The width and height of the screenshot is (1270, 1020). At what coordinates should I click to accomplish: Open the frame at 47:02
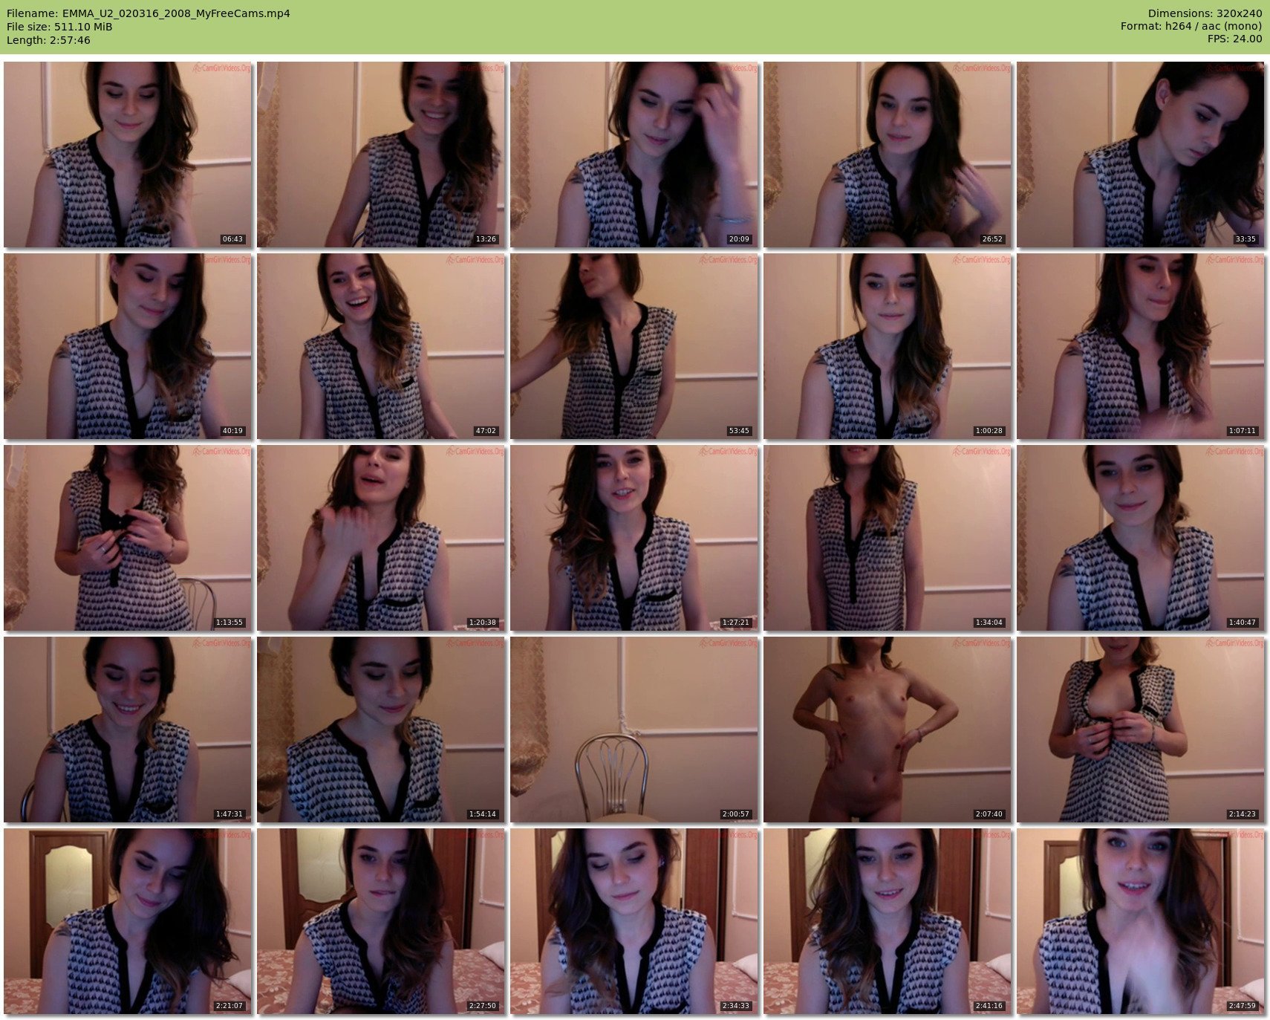tap(381, 346)
